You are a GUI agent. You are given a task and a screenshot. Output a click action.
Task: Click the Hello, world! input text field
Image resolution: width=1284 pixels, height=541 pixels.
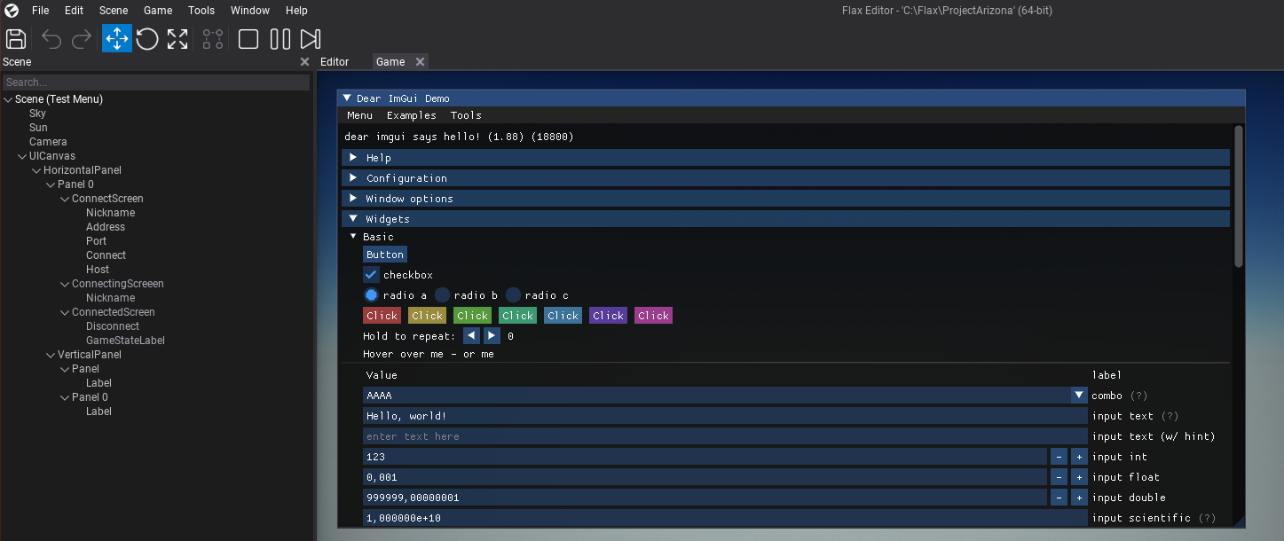pos(725,416)
